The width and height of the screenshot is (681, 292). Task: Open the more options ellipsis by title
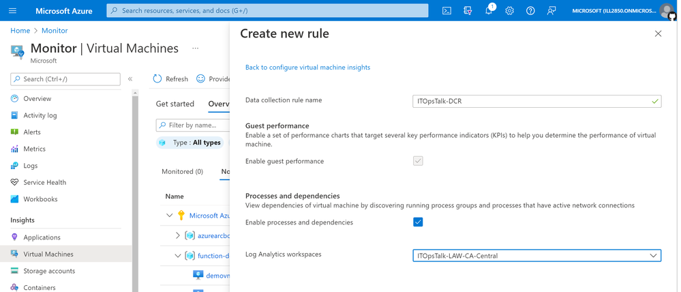click(x=196, y=48)
